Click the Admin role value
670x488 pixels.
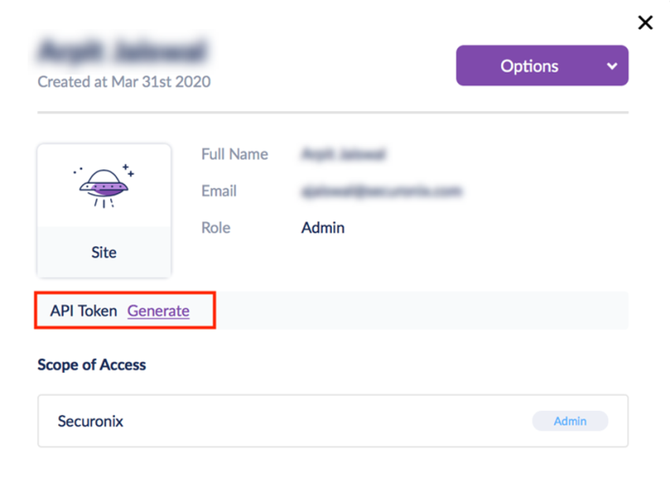coord(323,228)
